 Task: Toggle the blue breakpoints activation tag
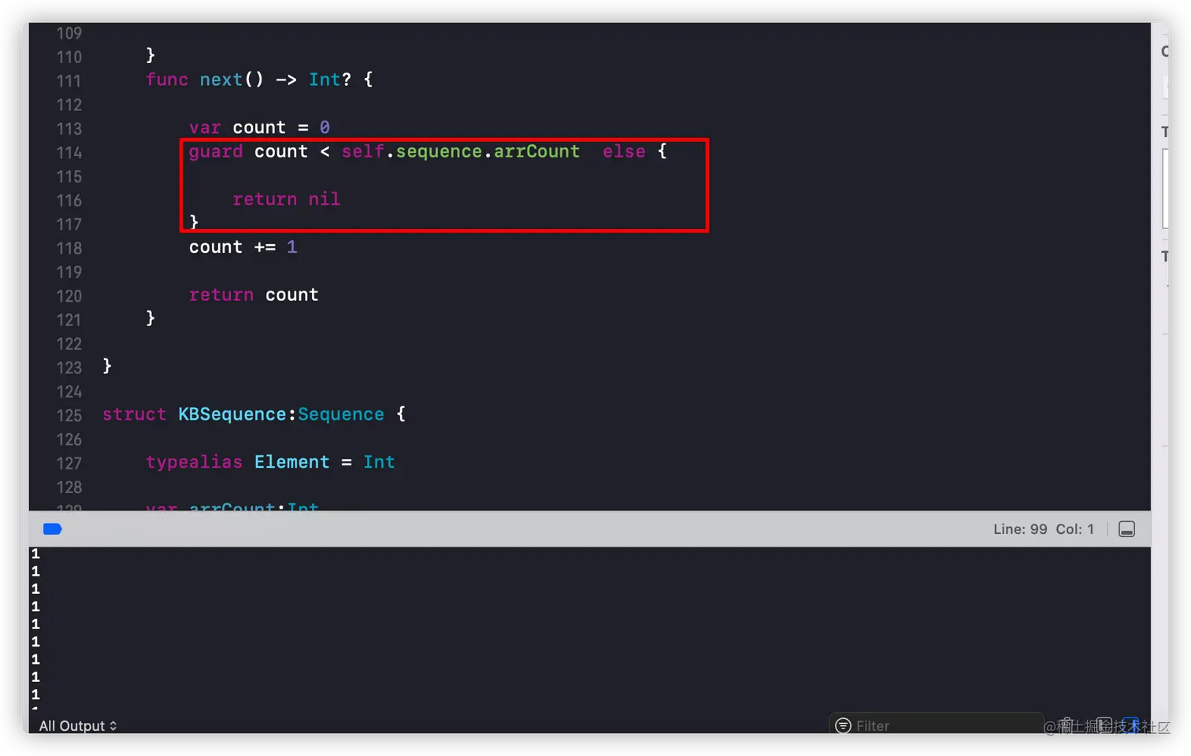click(x=52, y=529)
